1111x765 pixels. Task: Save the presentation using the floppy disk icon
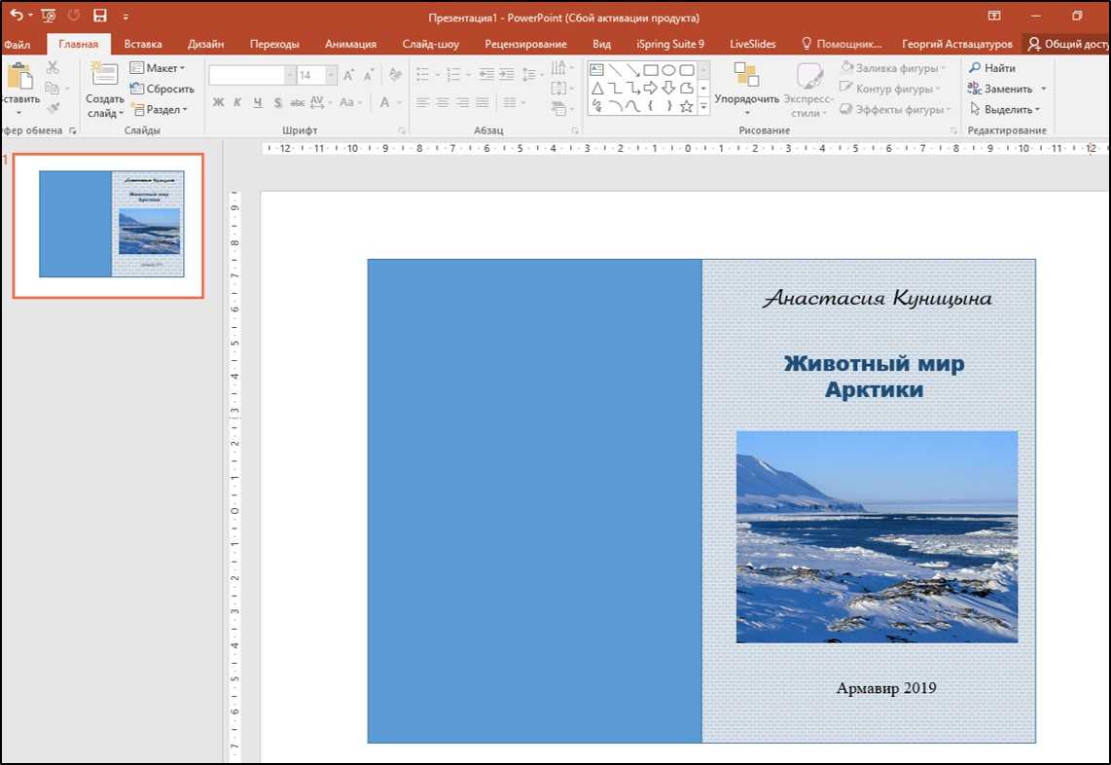[99, 16]
